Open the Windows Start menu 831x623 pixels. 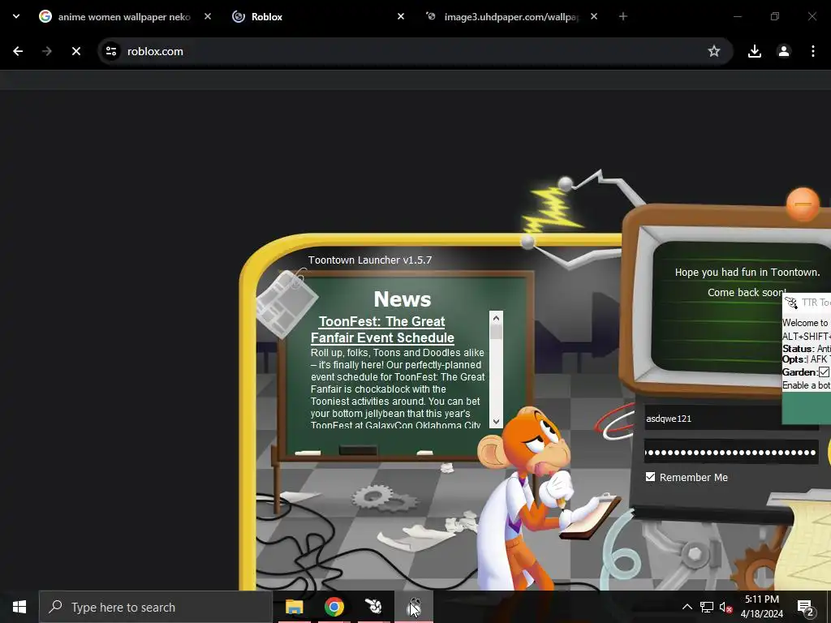coord(19,607)
